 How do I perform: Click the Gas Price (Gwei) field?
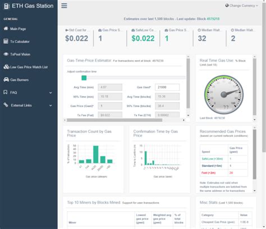click(110, 106)
